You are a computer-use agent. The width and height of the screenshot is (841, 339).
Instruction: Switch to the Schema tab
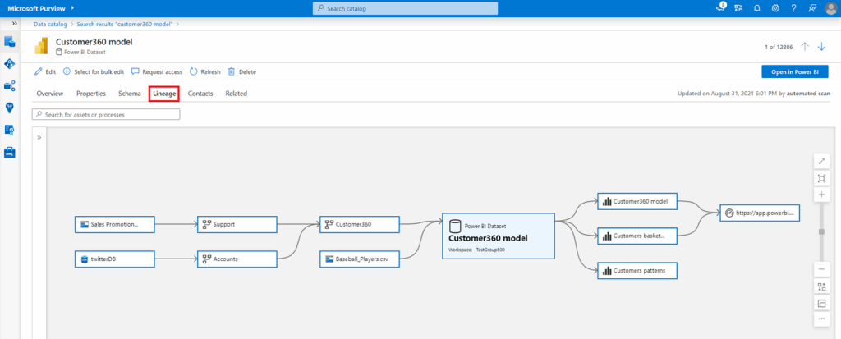pyautogui.click(x=129, y=94)
